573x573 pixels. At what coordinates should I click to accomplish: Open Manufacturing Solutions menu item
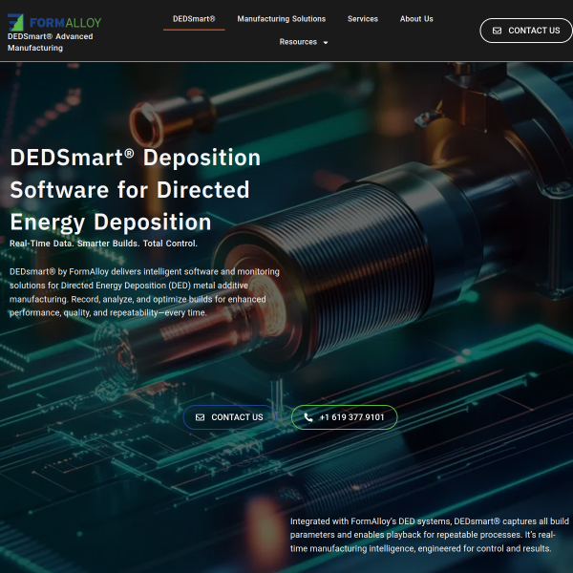282,19
